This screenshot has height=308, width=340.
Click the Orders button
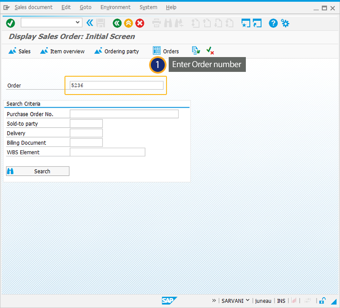[x=166, y=51]
